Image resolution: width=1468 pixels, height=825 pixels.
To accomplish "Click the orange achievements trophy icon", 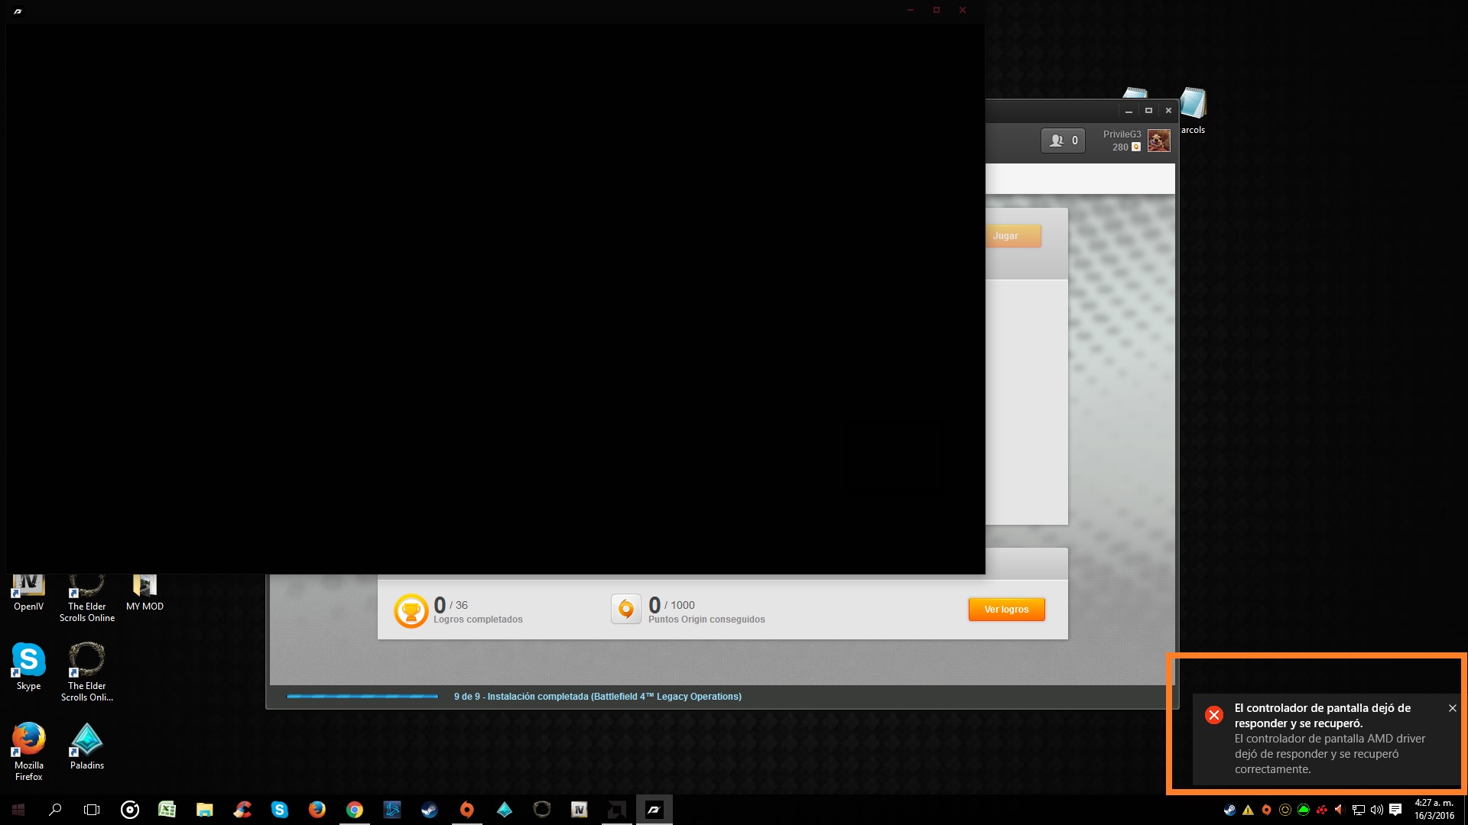I will [x=411, y=611].
